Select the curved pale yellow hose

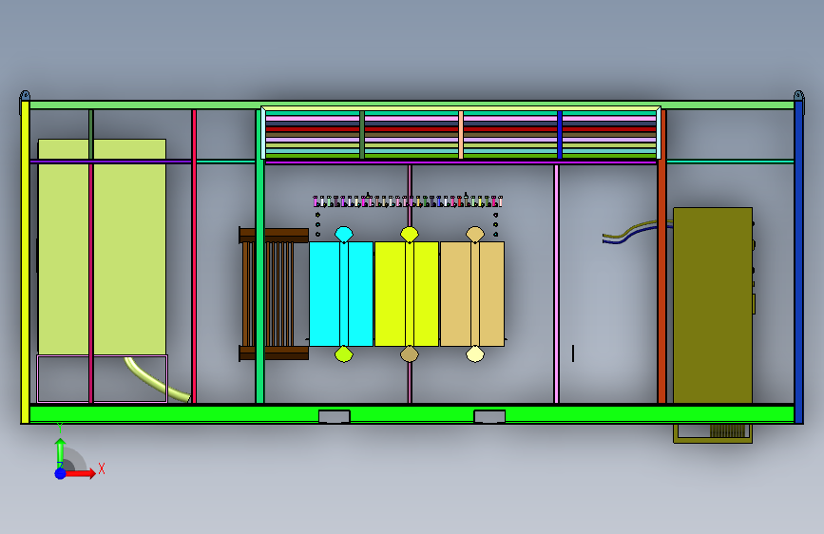point(156,381)
